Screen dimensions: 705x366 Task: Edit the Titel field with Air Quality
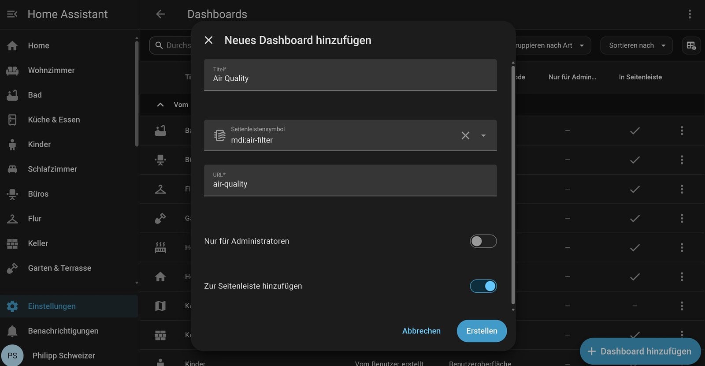coord(350,75)
